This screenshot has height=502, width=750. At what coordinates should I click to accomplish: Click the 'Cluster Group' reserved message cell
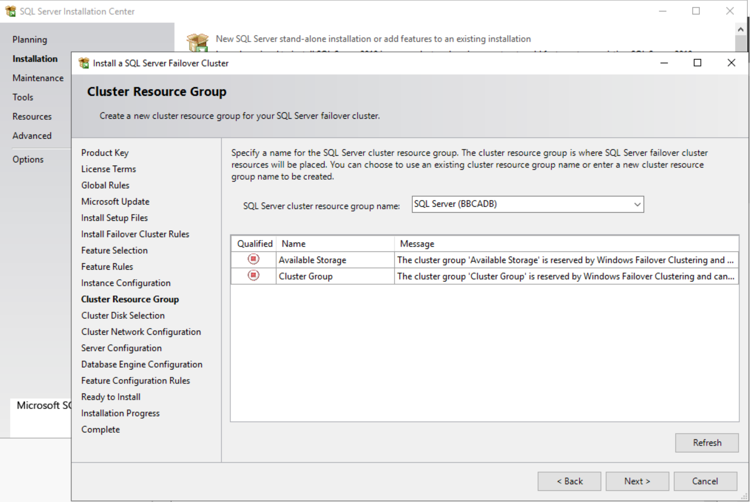566,276
